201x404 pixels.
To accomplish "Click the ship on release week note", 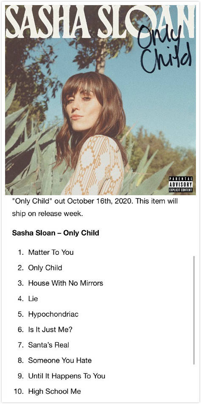I will coord(47,214).
